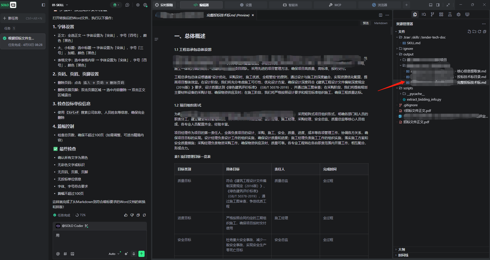Toggle the left sidebar panel
Viewport: 490px width, 260px height.
click(43, 5)
